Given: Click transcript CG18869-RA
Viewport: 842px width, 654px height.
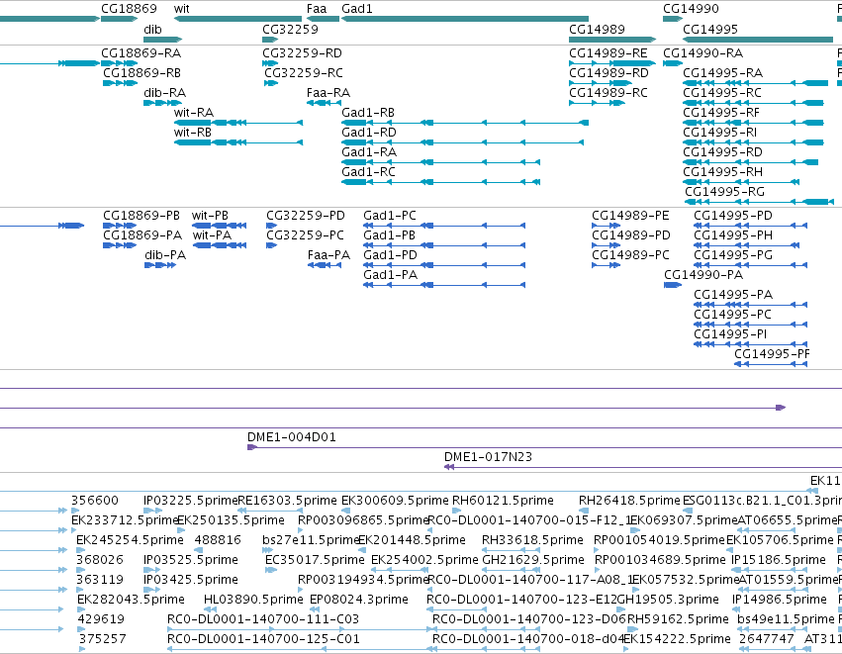Looking at the screenshot, I should [x=140, y=53].
